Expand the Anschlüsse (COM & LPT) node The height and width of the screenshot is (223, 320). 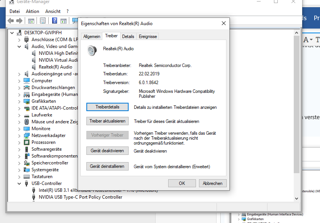click(x=19, y=40)
